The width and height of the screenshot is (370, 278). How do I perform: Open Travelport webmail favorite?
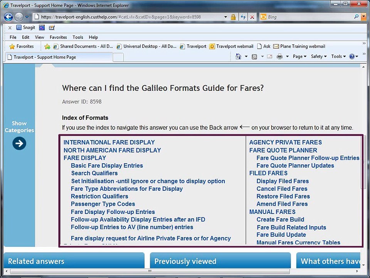point(232,46)
